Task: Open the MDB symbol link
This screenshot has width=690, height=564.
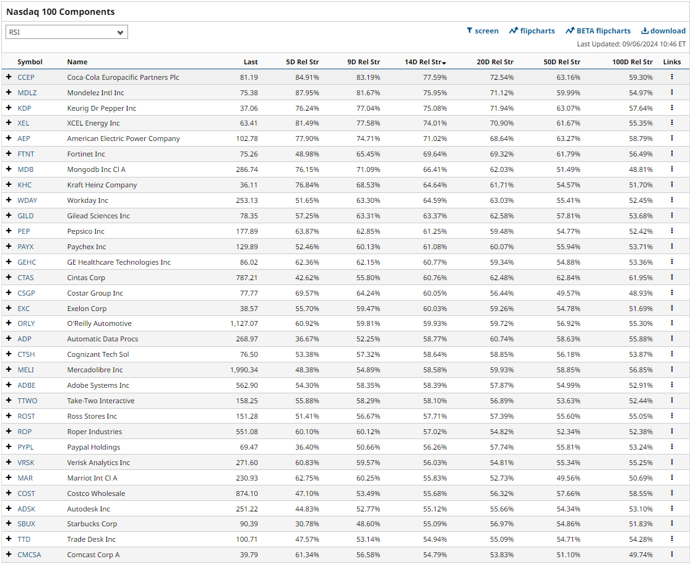Action: point(25,169)
